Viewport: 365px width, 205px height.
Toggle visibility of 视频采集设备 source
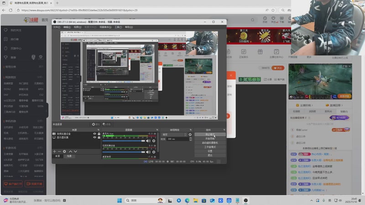pyautogui.click(x=94, y=133)
